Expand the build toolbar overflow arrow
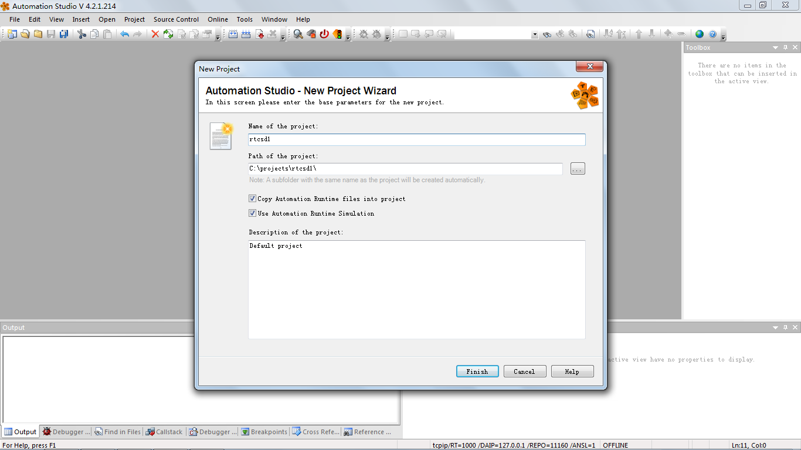Viewport: 801px width, 450px height. click(x=283, y=36)
